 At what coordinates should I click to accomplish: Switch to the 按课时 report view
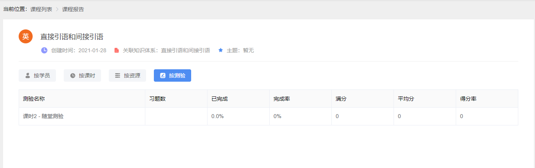(82, 76)
